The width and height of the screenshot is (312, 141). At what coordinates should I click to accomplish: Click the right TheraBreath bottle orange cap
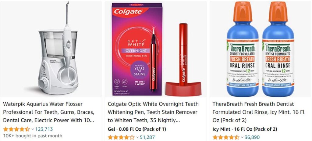(278, 12)
